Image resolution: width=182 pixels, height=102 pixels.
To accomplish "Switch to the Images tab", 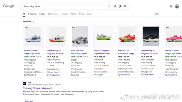I will 42,14.
